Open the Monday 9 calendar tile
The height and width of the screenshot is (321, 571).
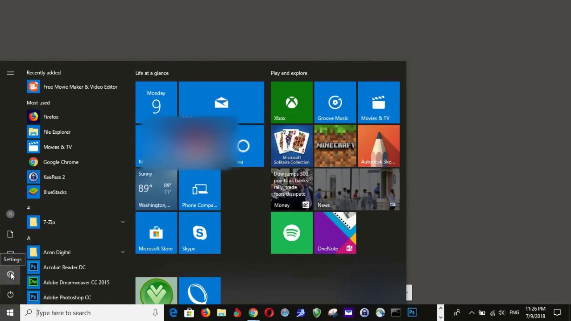click(x=156, y=102)
